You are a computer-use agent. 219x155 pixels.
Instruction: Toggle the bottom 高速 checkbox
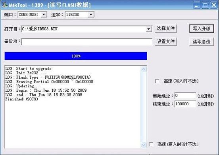tap(151, 144)
